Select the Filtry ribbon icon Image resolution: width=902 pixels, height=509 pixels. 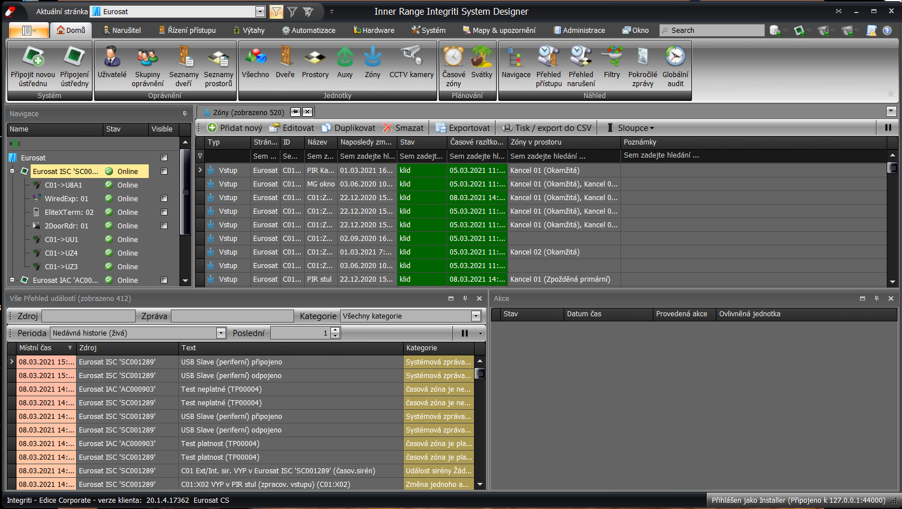point(611,57)
